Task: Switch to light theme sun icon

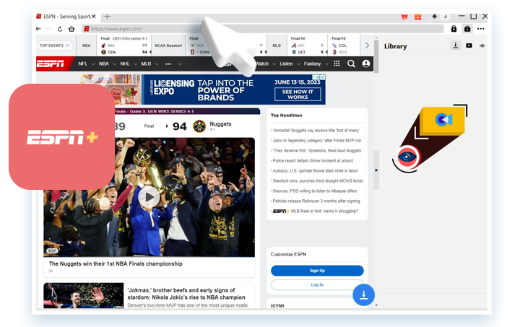Action: pyautogui.click(x=435, y=17)
